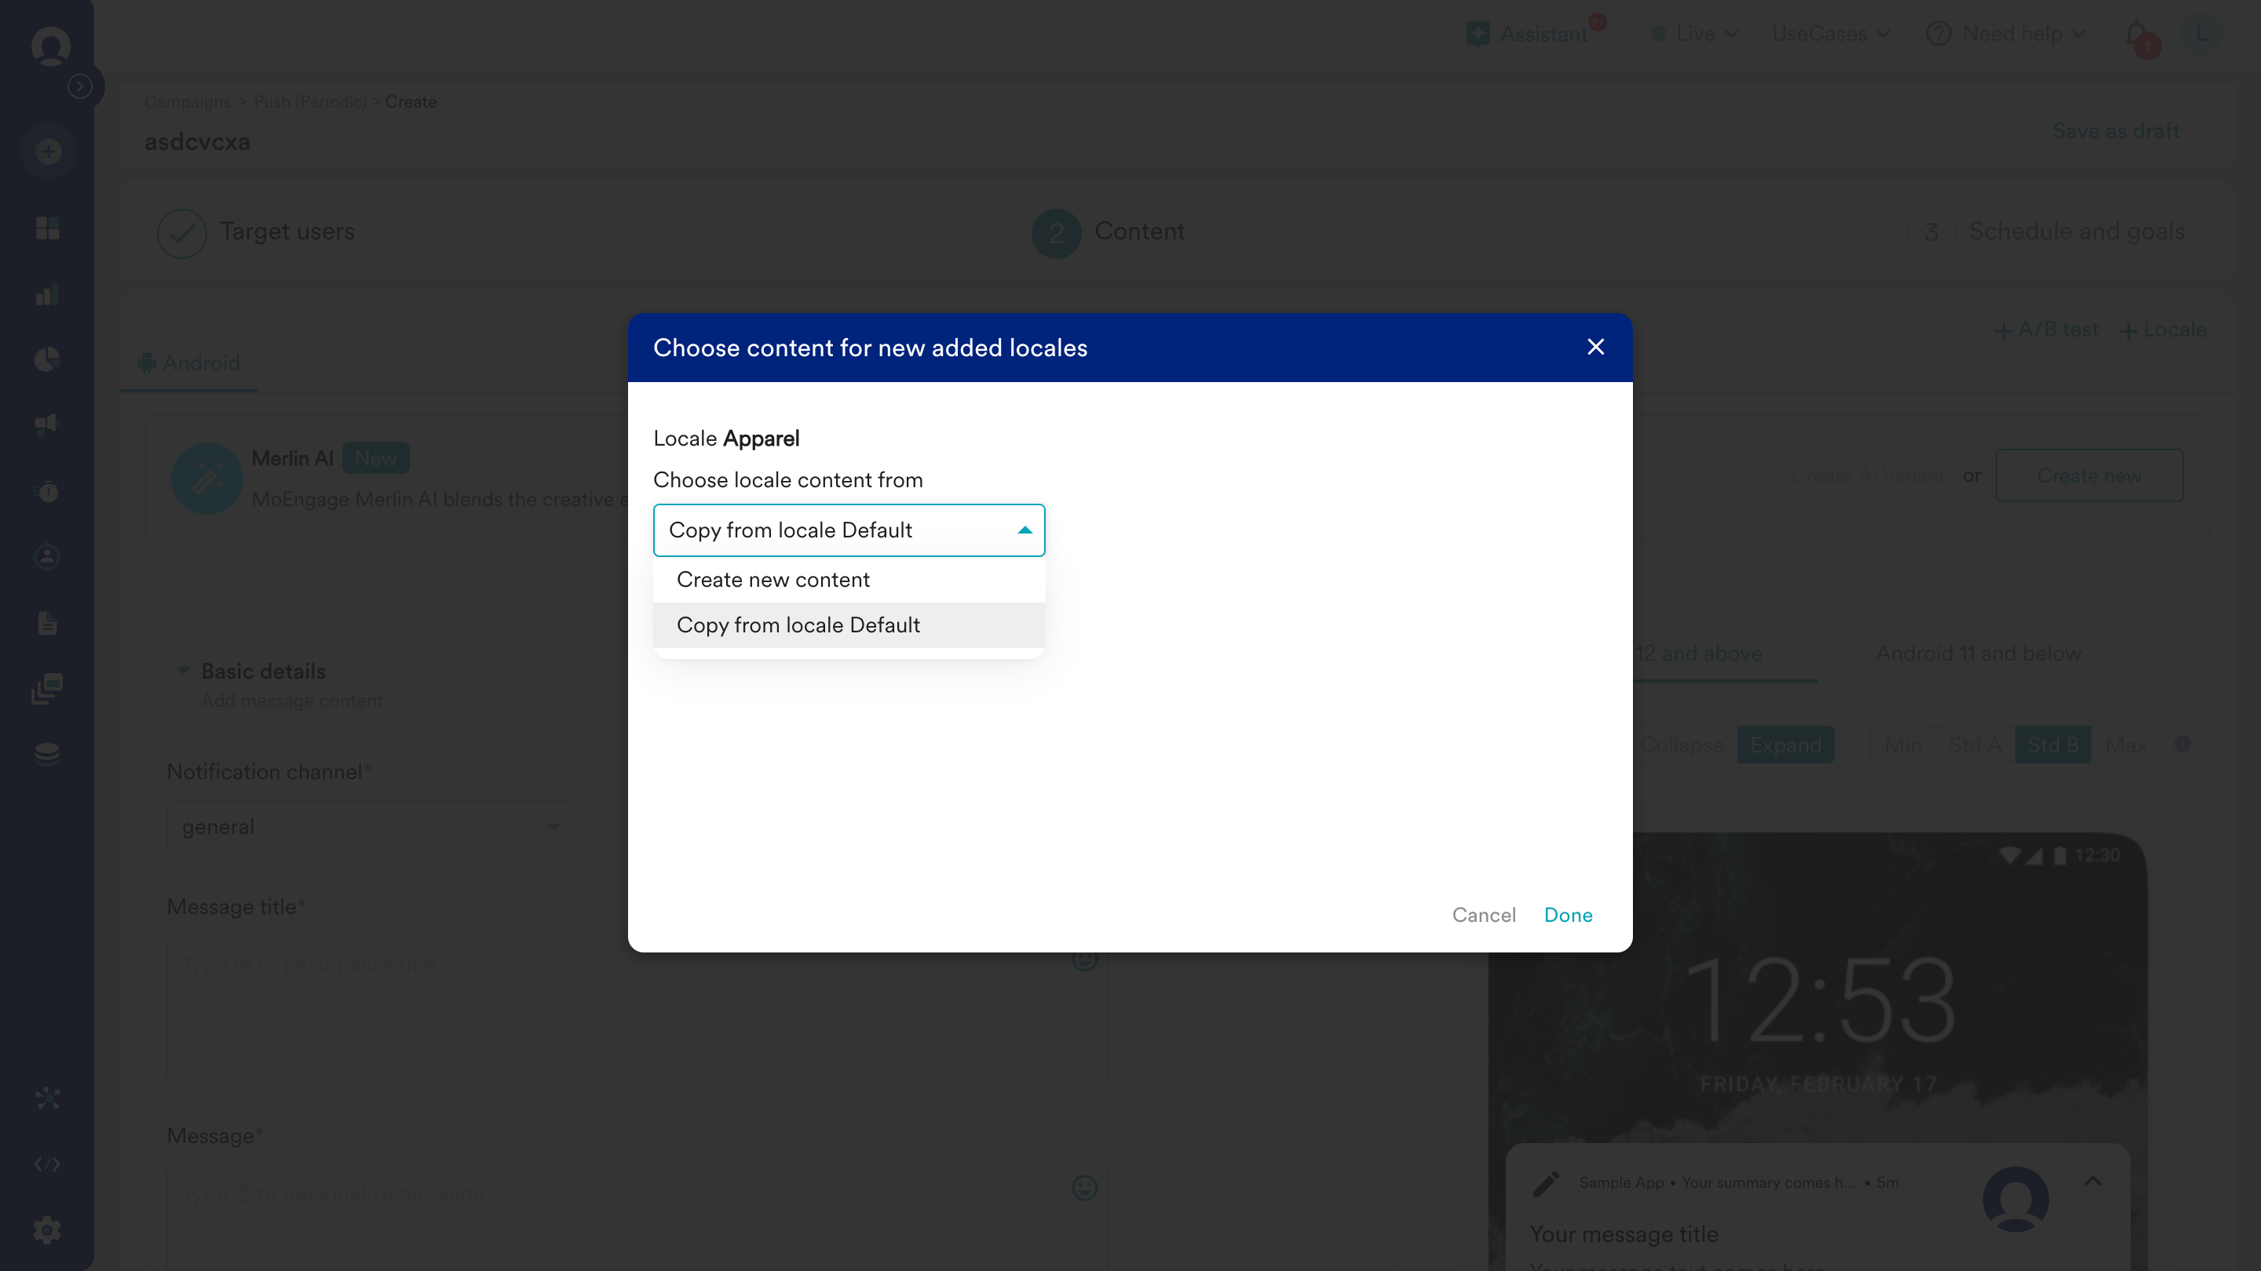Click the preview notification avatar image
The image size is (2261, 1271).
[x=2015, y=1199]
